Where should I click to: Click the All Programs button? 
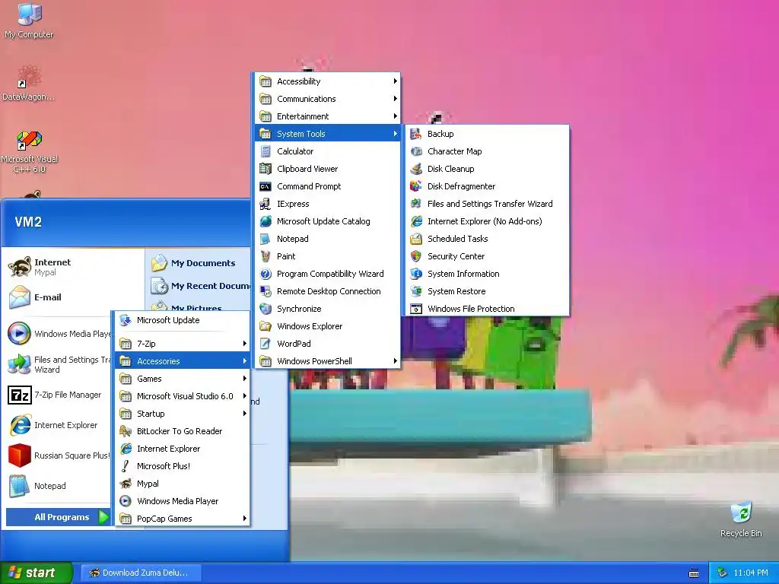[x=58, y=517]
